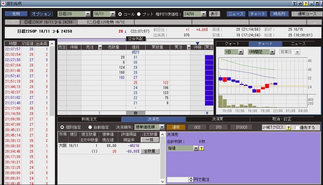Open the 営業日 dropdown in chart

click(297, 52)
